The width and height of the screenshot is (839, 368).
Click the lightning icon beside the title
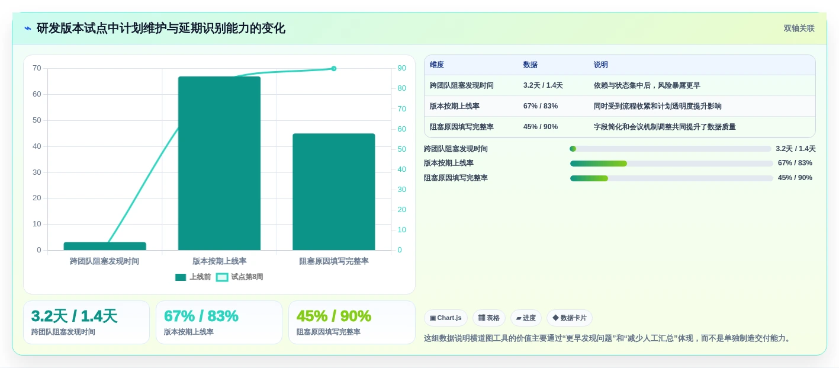coord(28,28)
